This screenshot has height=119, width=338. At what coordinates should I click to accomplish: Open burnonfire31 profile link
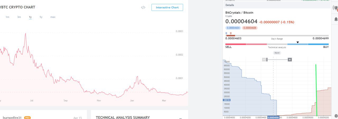click(x=12, y=118)
